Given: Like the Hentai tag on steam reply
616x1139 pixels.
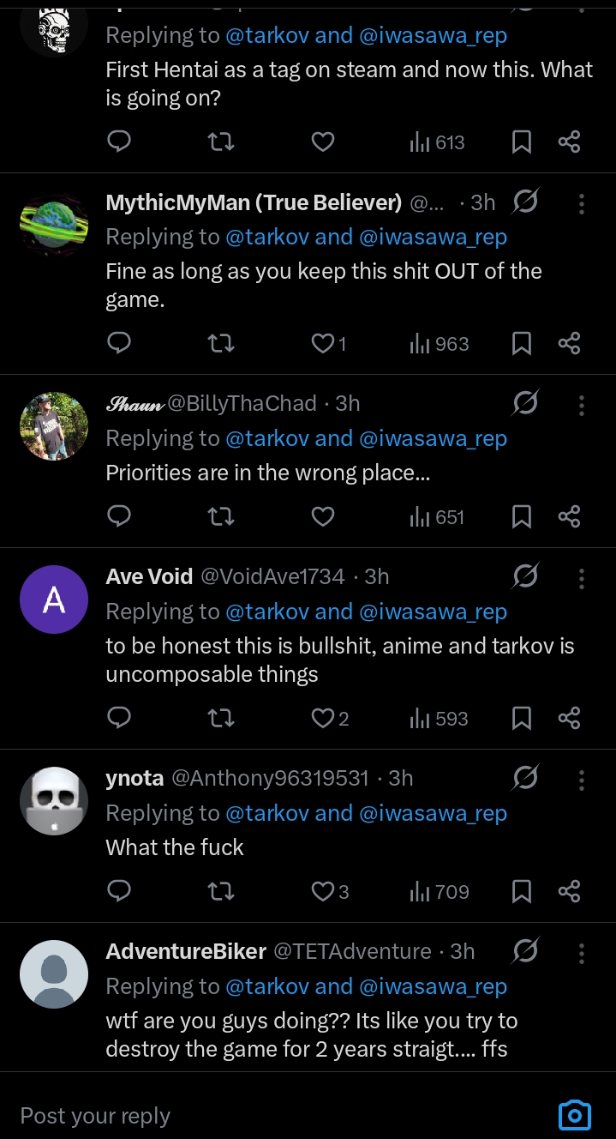Looking at the screenshot, I should click(x=322, y=142).
